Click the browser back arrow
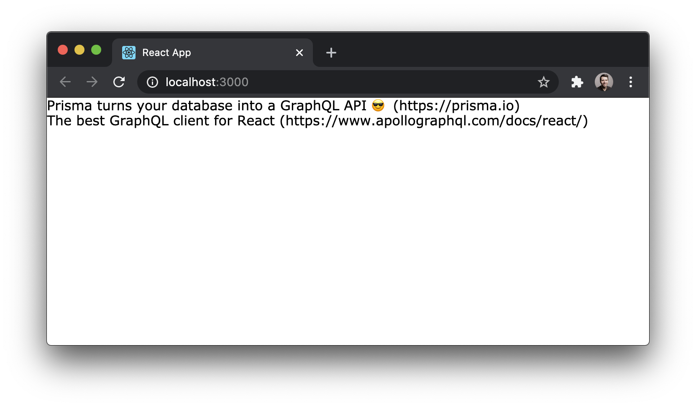This screenshot has width=696, height=407. (x=65, y=82)
